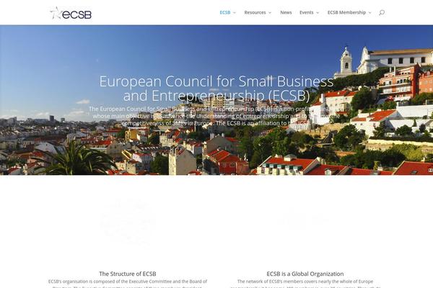Viewport: 433px width, 288px height.
Task: Click the paragraph starting ECSB's organisation is composed
Action: [x=128, y=284]
